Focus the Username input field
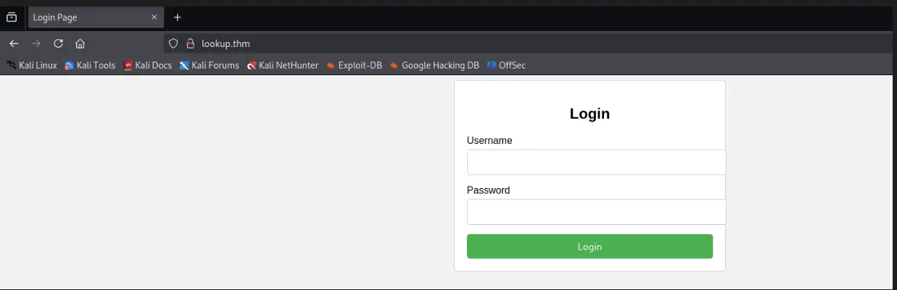The image size is (897, 290). [596, 162]
